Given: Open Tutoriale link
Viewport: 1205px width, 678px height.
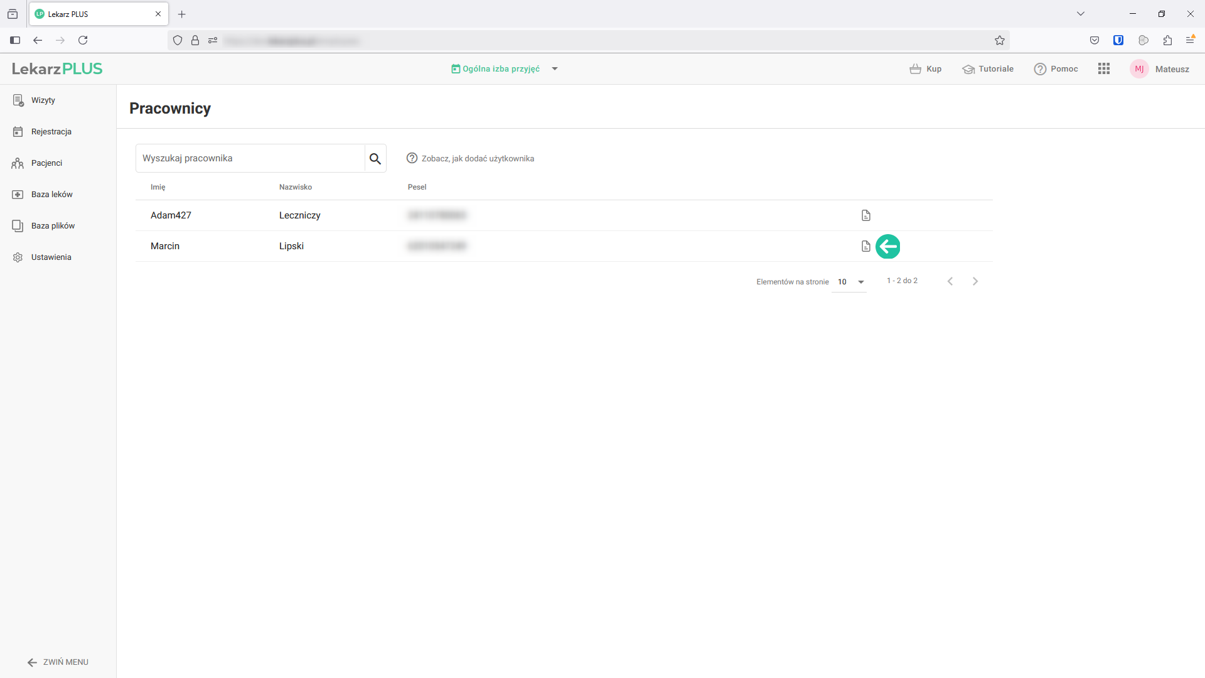Looking at the screenshot, I should [988, 69].
